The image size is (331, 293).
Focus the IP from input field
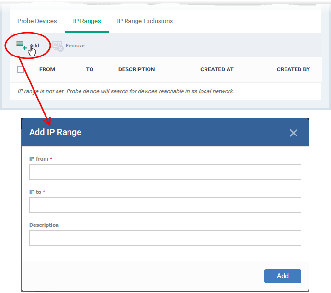click(165, 172)
